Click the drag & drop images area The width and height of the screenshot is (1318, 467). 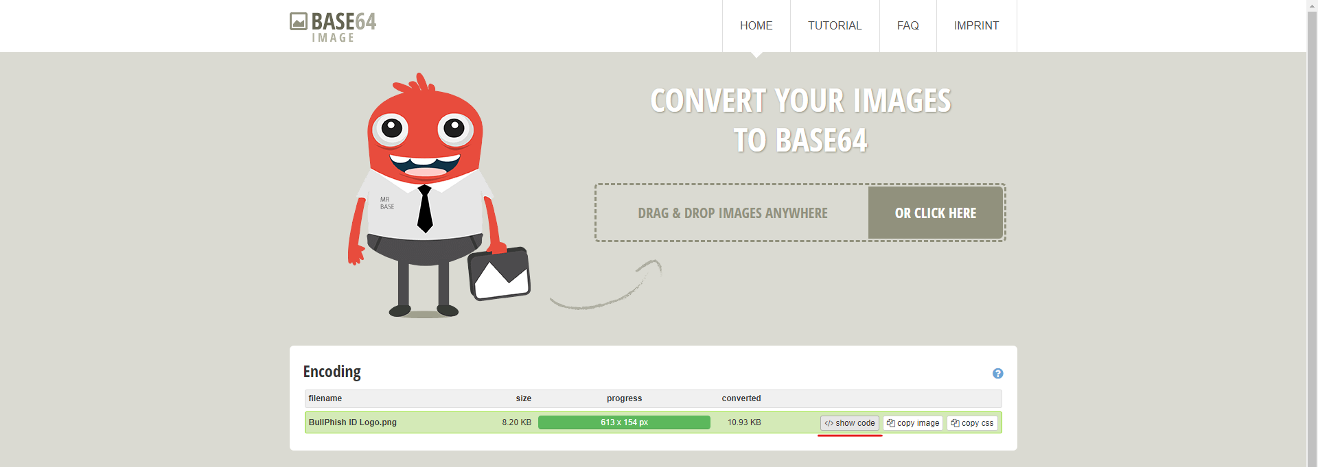[732, 213]
